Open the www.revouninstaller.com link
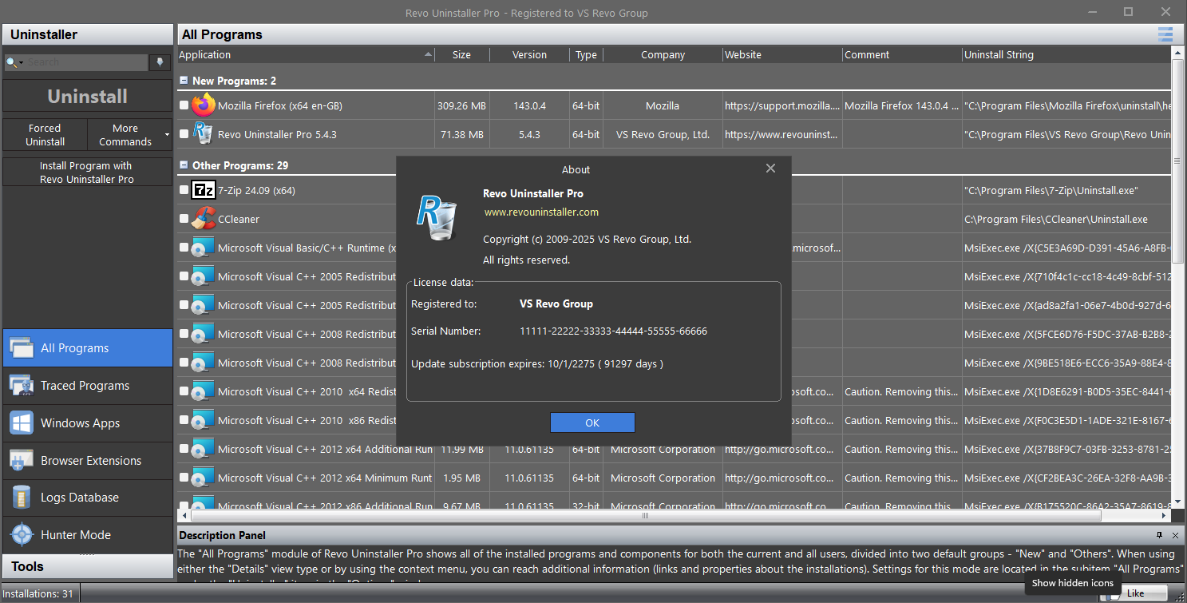Viewport: 1187px width, 603px height. point(541,212)
